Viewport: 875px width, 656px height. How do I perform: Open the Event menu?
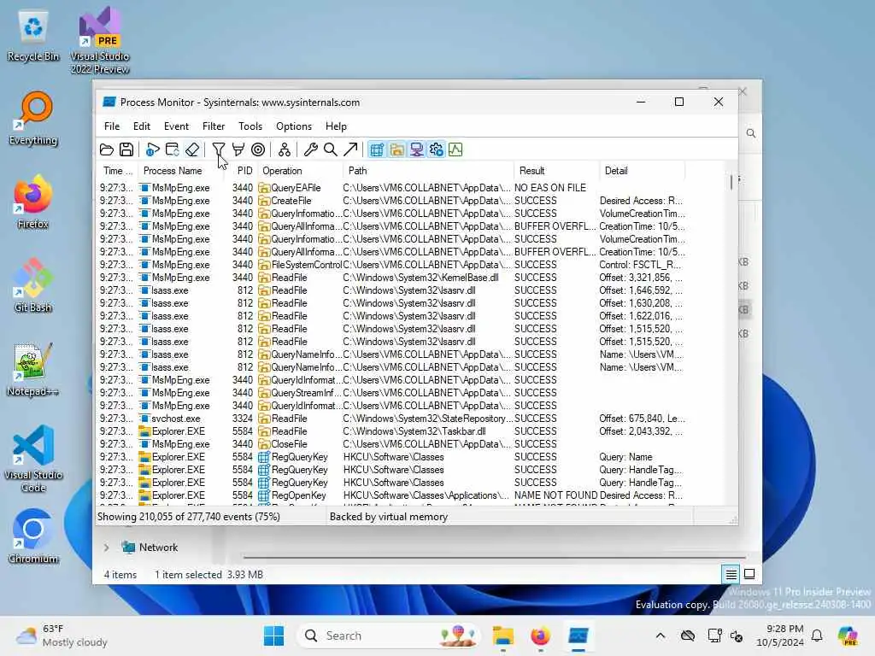(x=176, y=126)
